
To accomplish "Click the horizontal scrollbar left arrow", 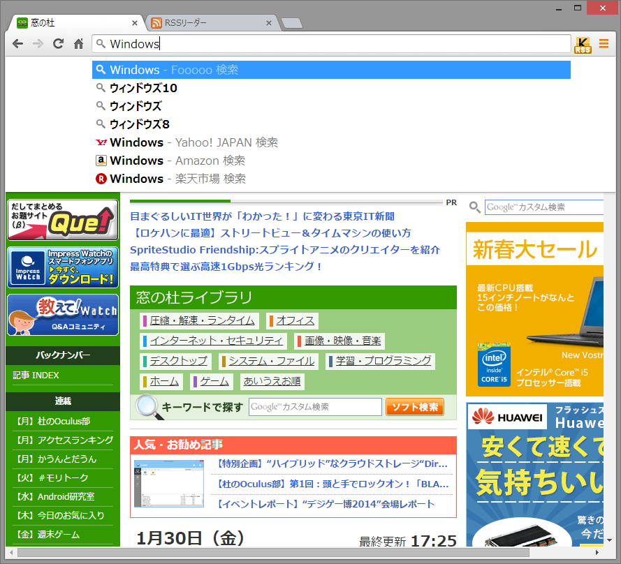I will coord(11,553).
